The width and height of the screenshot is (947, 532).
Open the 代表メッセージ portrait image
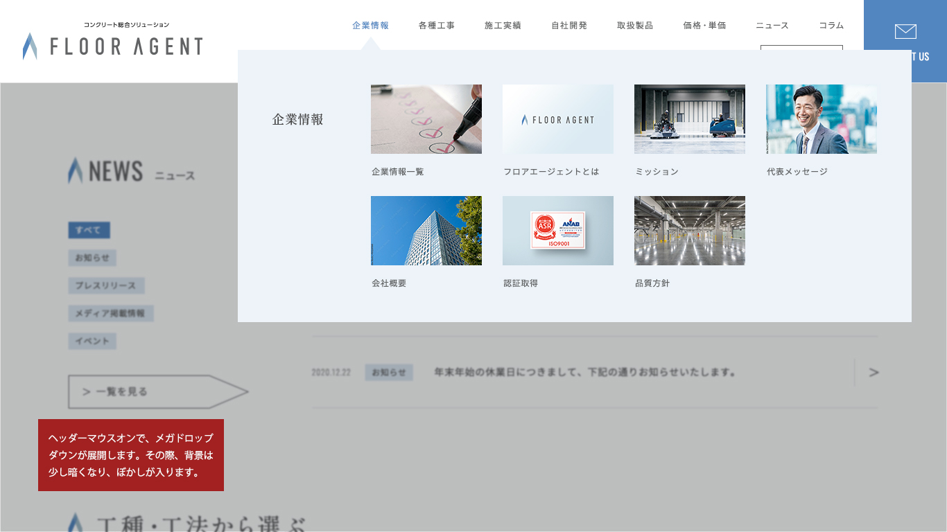[821, 119]
